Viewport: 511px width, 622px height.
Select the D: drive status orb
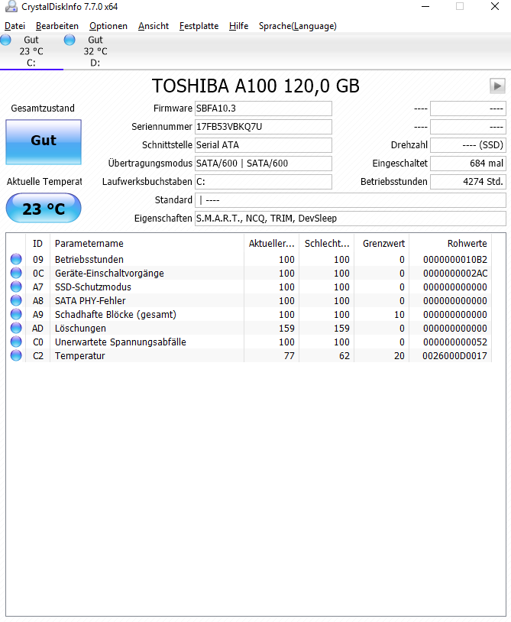[70, 40]
